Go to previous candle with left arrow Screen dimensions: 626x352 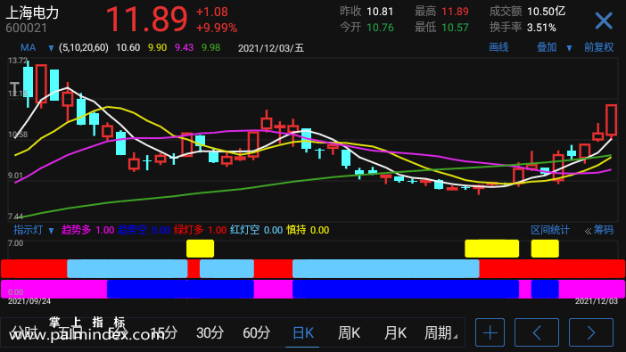(x=537, y=332)
